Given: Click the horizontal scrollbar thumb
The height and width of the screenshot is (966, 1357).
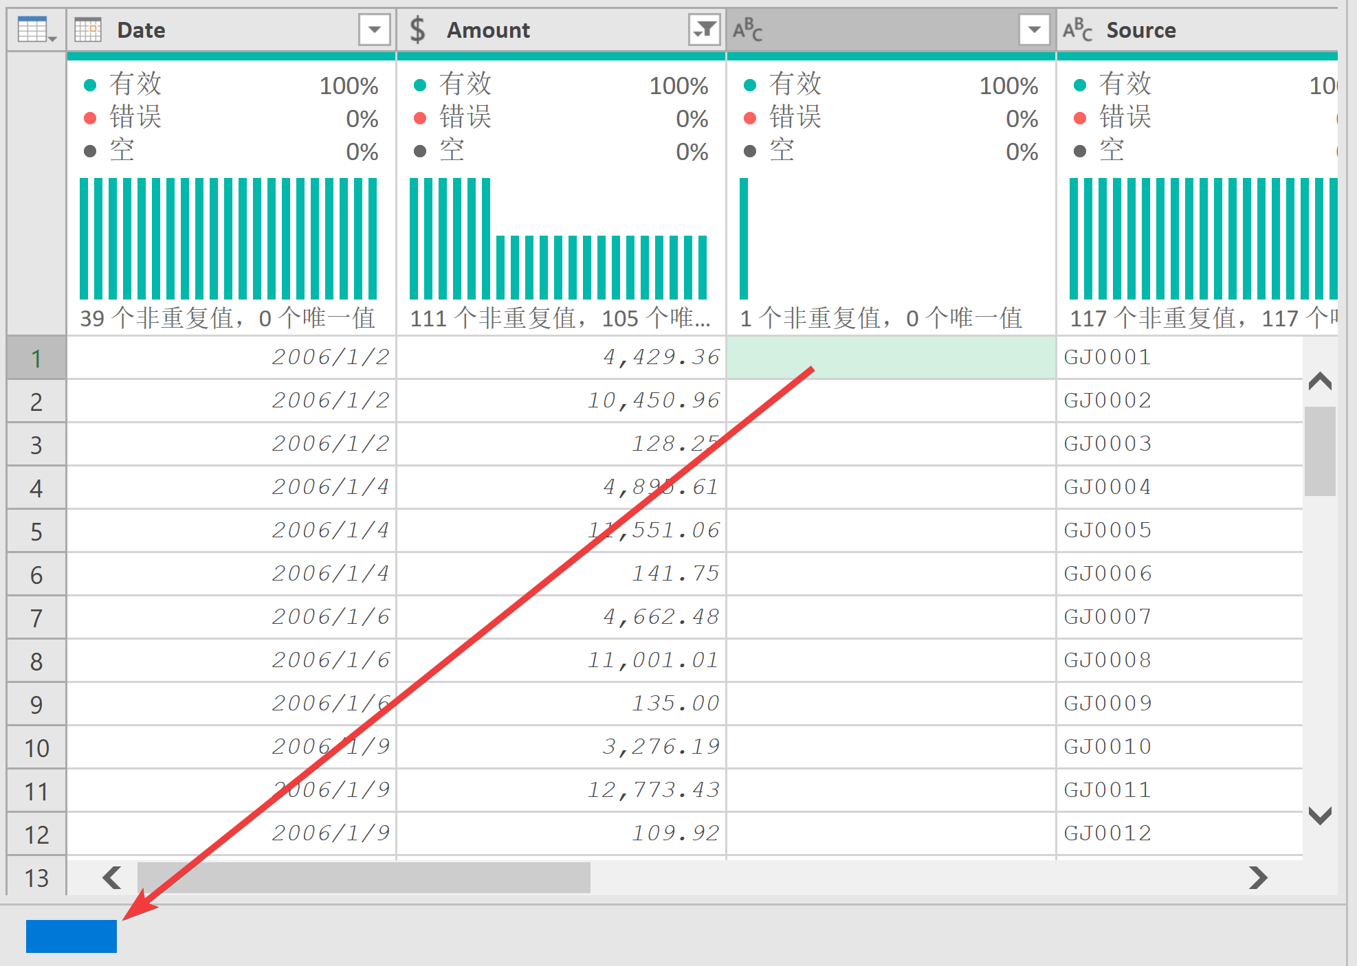Looking at the screenshot, I should pos(363,877).
